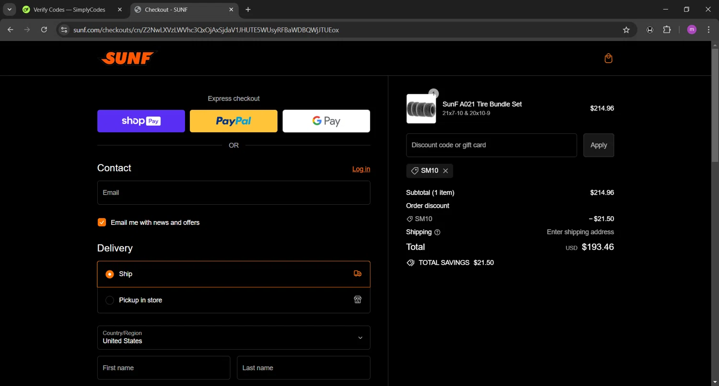The height and width of the screenshot is (386, 719).
Task: Click the truck icon in Ship option
Action: point(358,274)
